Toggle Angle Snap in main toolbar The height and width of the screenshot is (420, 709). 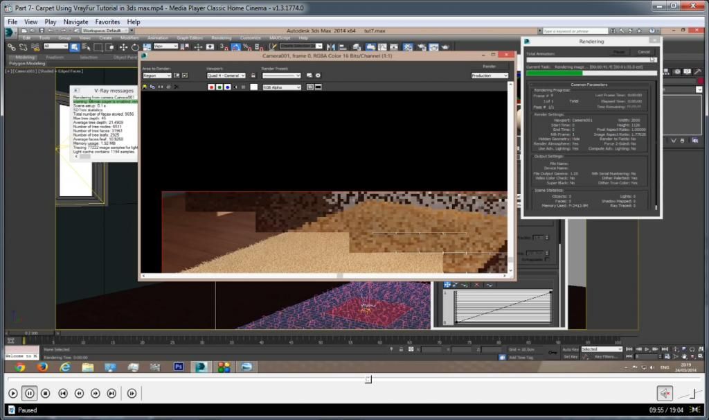[235, 47]
